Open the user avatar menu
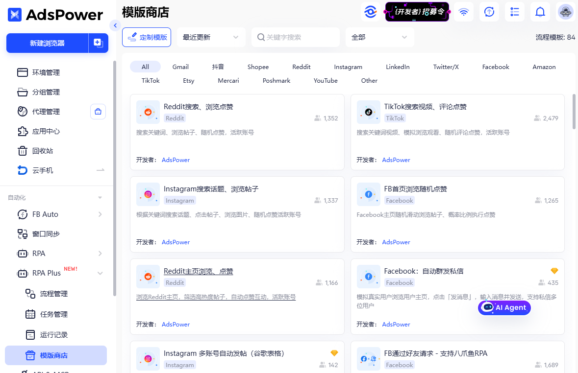This screenshot has width=578, height=373. (565, 12)
